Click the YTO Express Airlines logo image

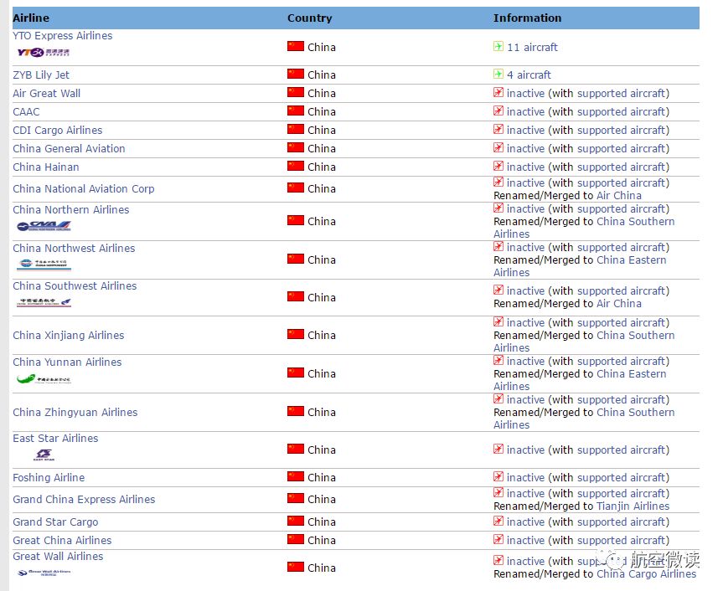coord(44,52)
